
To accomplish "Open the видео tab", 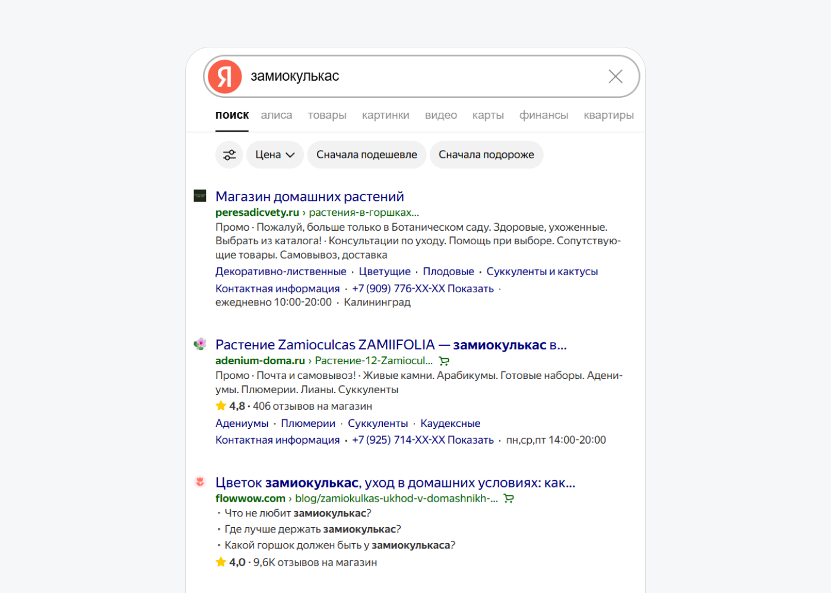I will pyautogui.click(x=441, y=115).
